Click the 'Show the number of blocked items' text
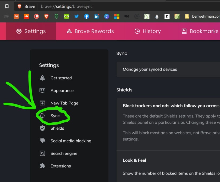 (171, 173)
